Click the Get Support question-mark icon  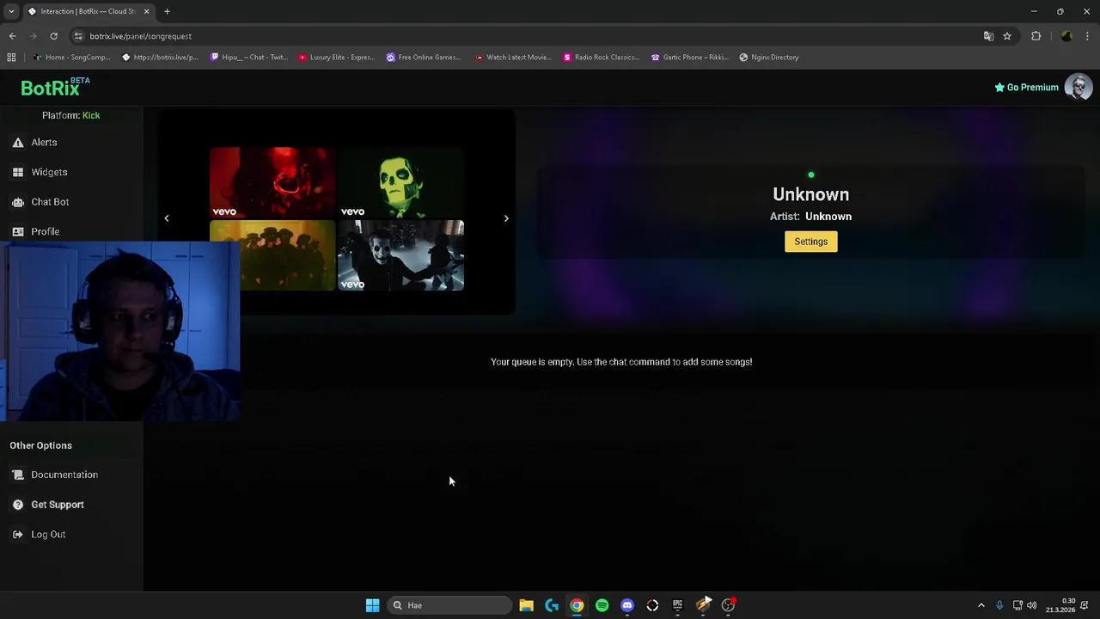[x=18, y=505]
